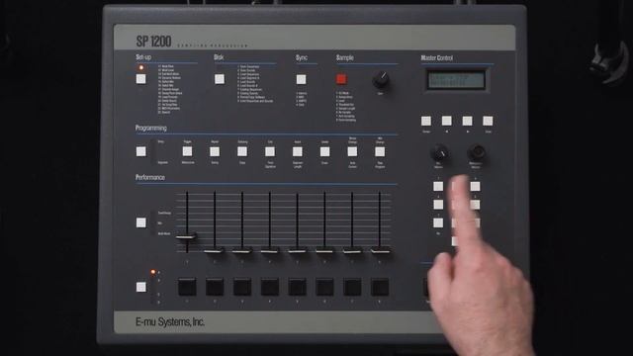
Task: Tap keypad button 3
Action: (475, 186)
